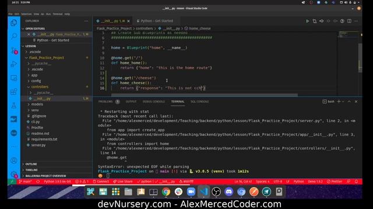The width and height of the screenshot is (373, 209).
Task: Open Google Chrome from the dock
Action: click(166, 192)
